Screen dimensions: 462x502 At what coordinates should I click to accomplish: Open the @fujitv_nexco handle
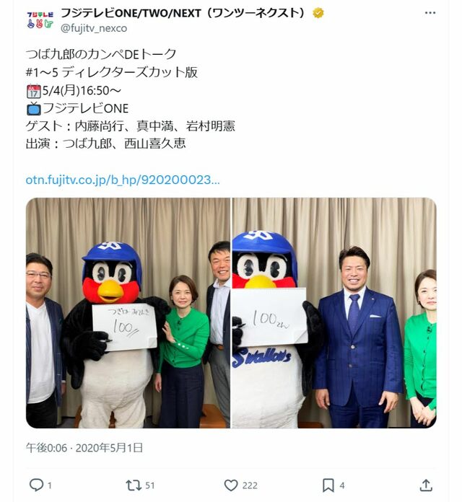94,28
